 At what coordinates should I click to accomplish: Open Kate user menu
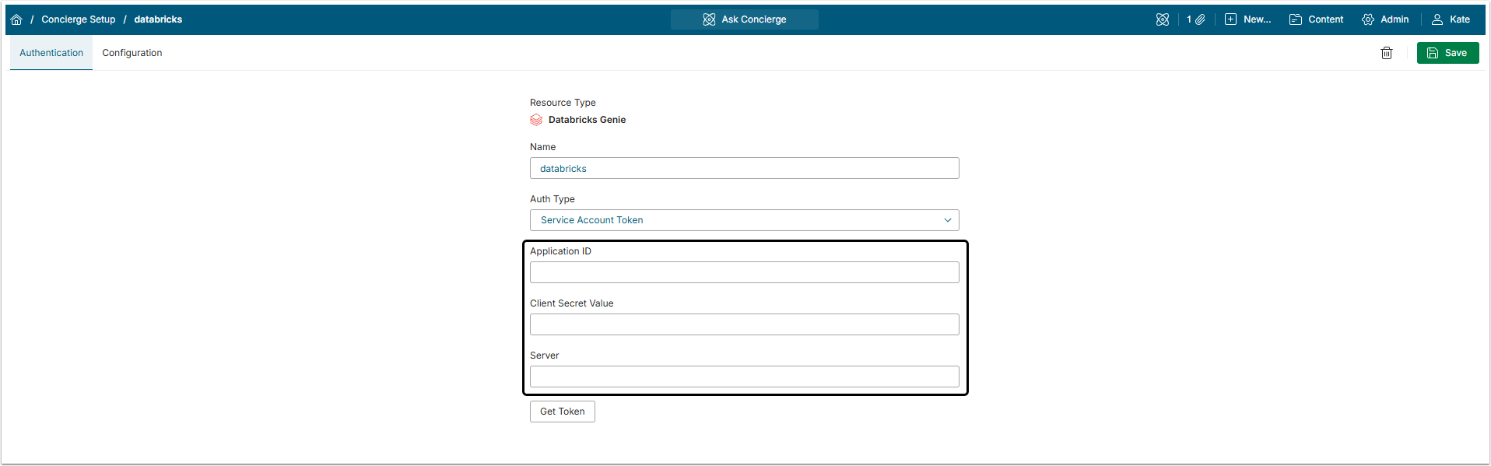tap(1451, 19)
